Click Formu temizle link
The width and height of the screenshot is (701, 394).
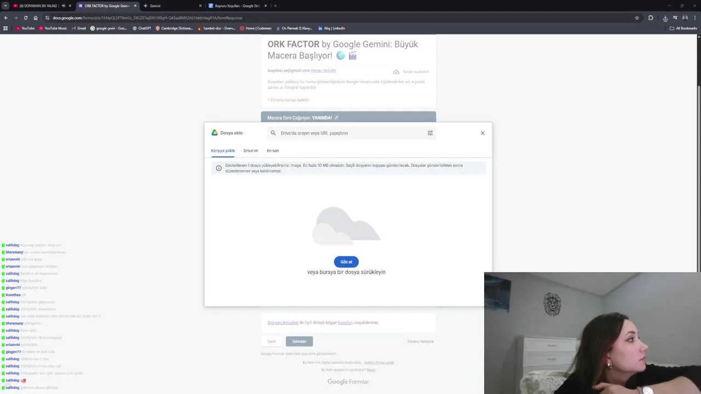[421, 341]
